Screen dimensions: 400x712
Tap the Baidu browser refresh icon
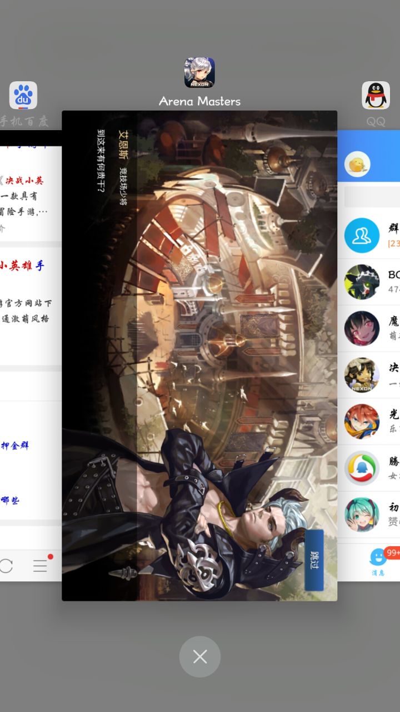(x=6, y=566)
